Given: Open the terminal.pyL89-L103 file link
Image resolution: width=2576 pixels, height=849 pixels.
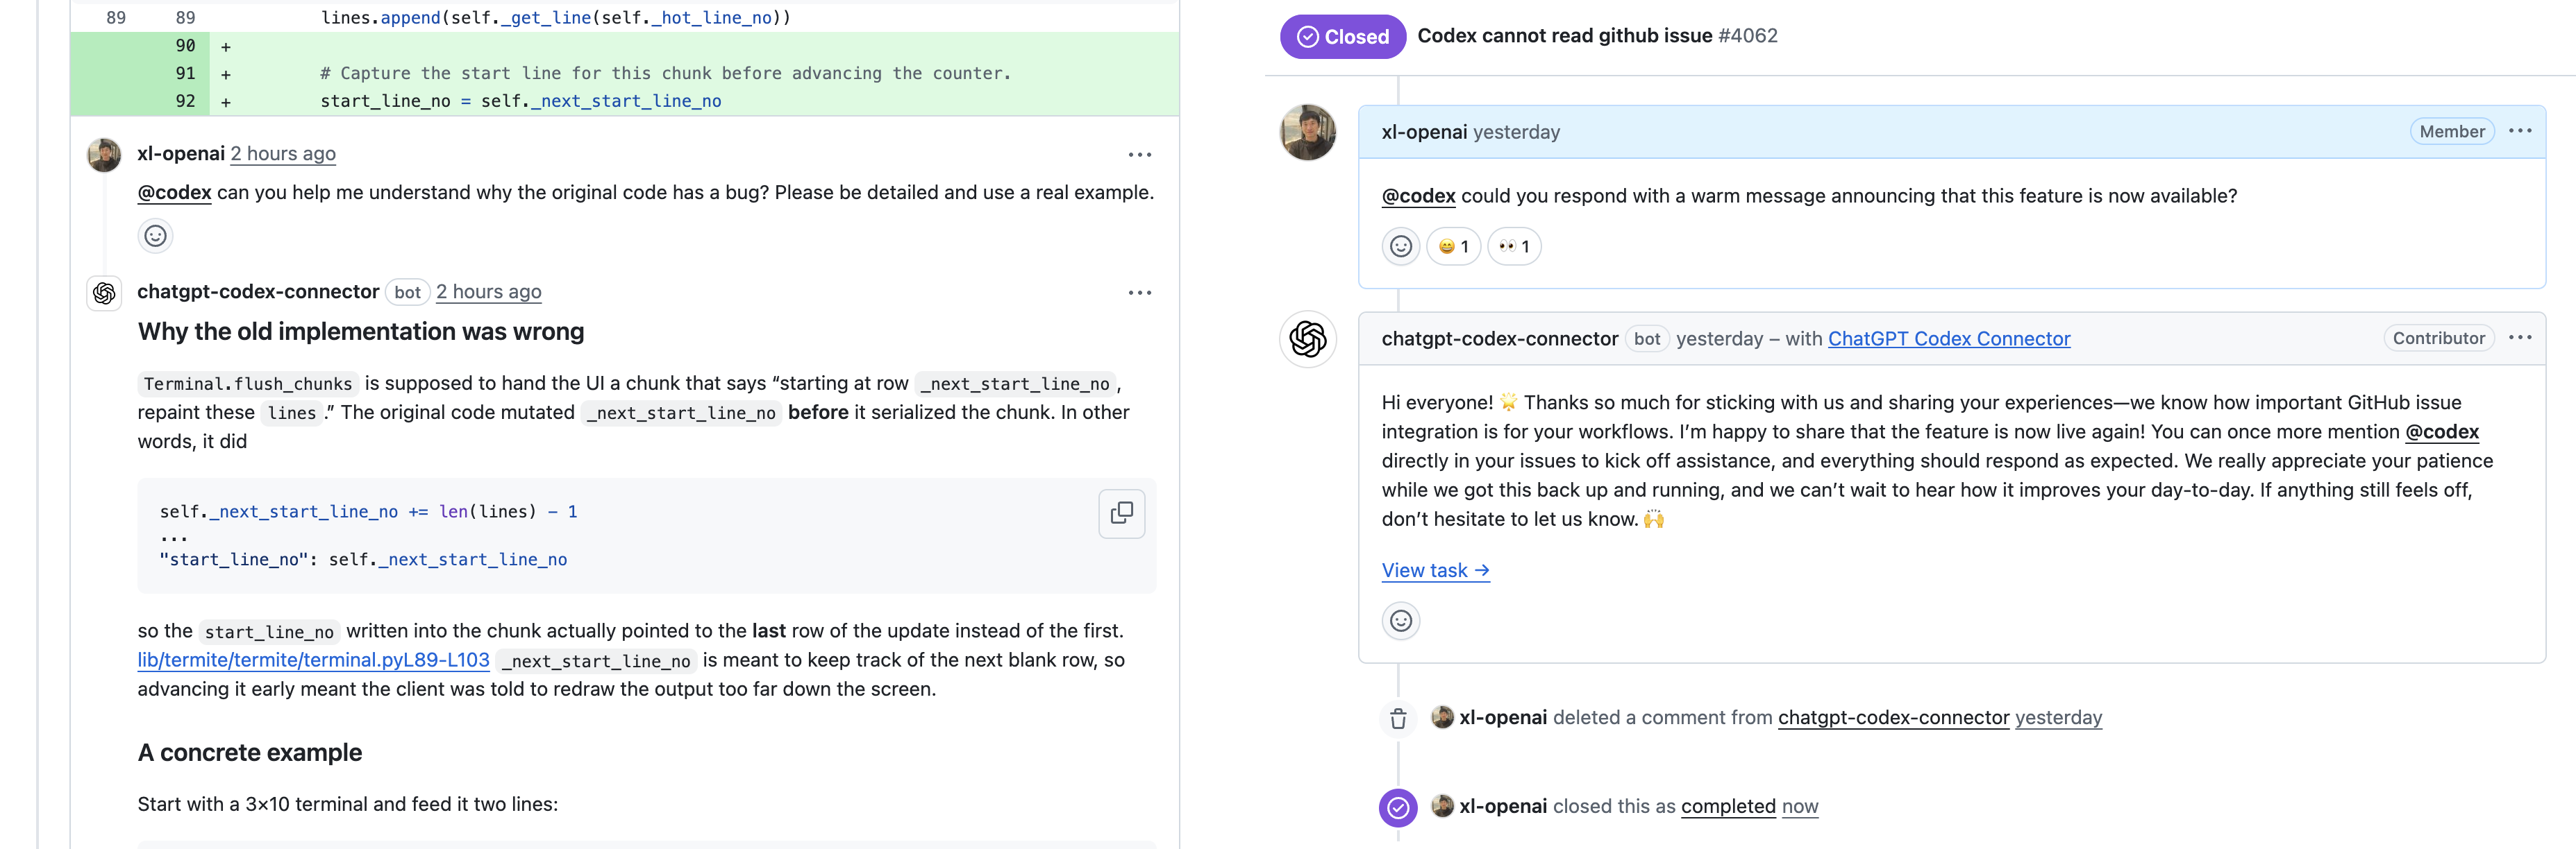Looking at the screenshot, I should (313, 659).
